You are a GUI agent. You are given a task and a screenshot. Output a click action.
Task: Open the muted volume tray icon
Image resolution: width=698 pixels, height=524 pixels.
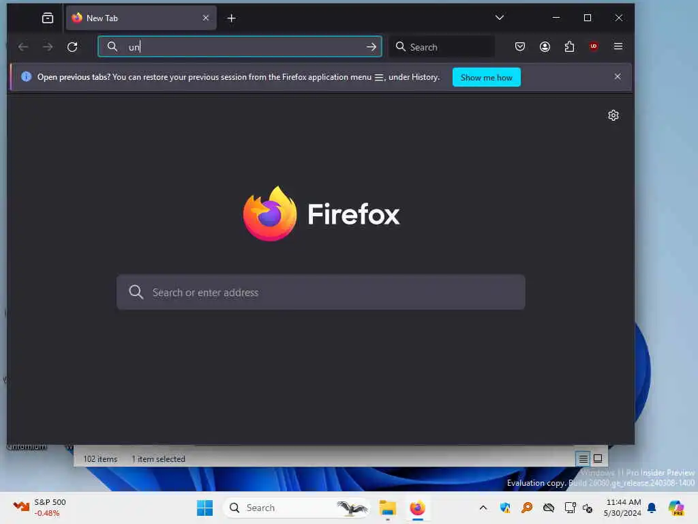[587, 508]
